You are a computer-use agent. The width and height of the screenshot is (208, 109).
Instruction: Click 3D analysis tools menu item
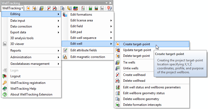point(31,38)
